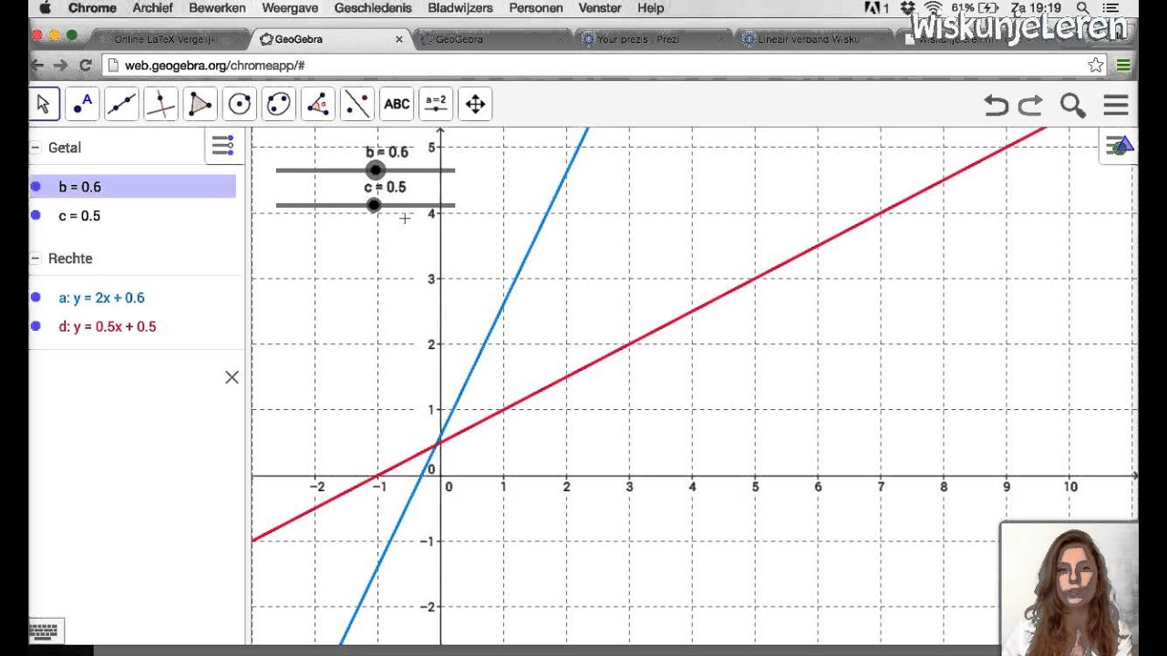Image resolution: width=1167 pixels, height=656 pixels.
Task: Select the Line through two points tool
Action: click(121, 104)
